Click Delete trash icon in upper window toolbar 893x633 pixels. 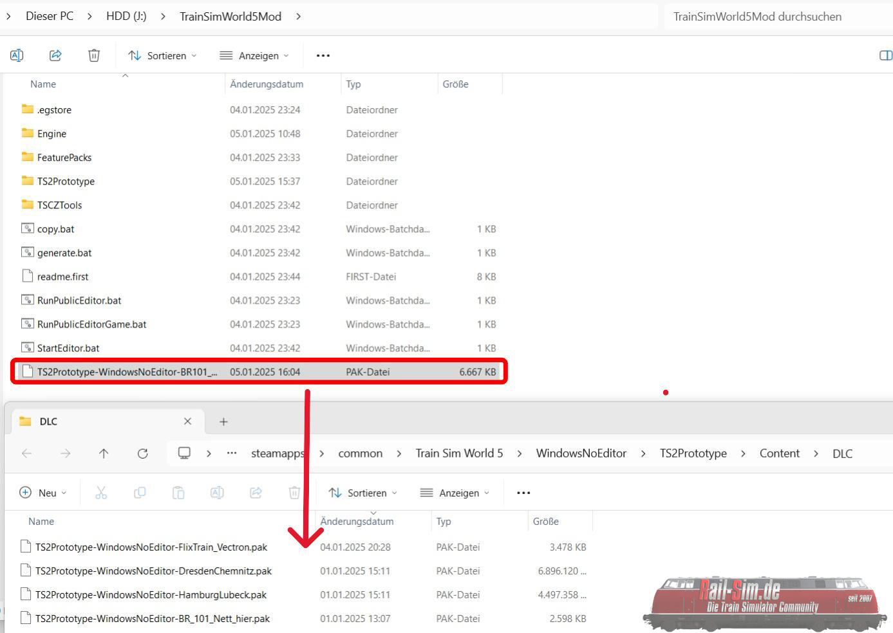[x=94, y=55]
